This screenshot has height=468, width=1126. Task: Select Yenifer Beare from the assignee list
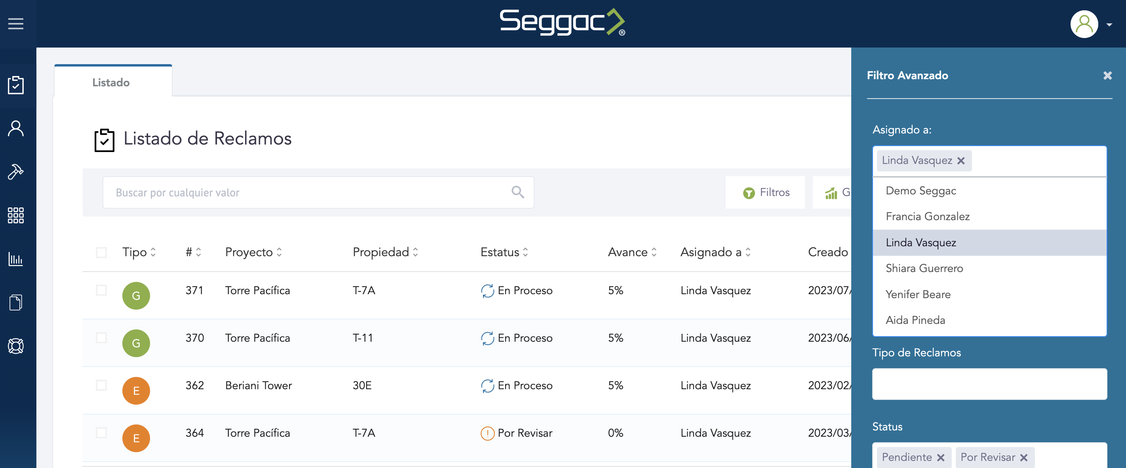(989, 295)
